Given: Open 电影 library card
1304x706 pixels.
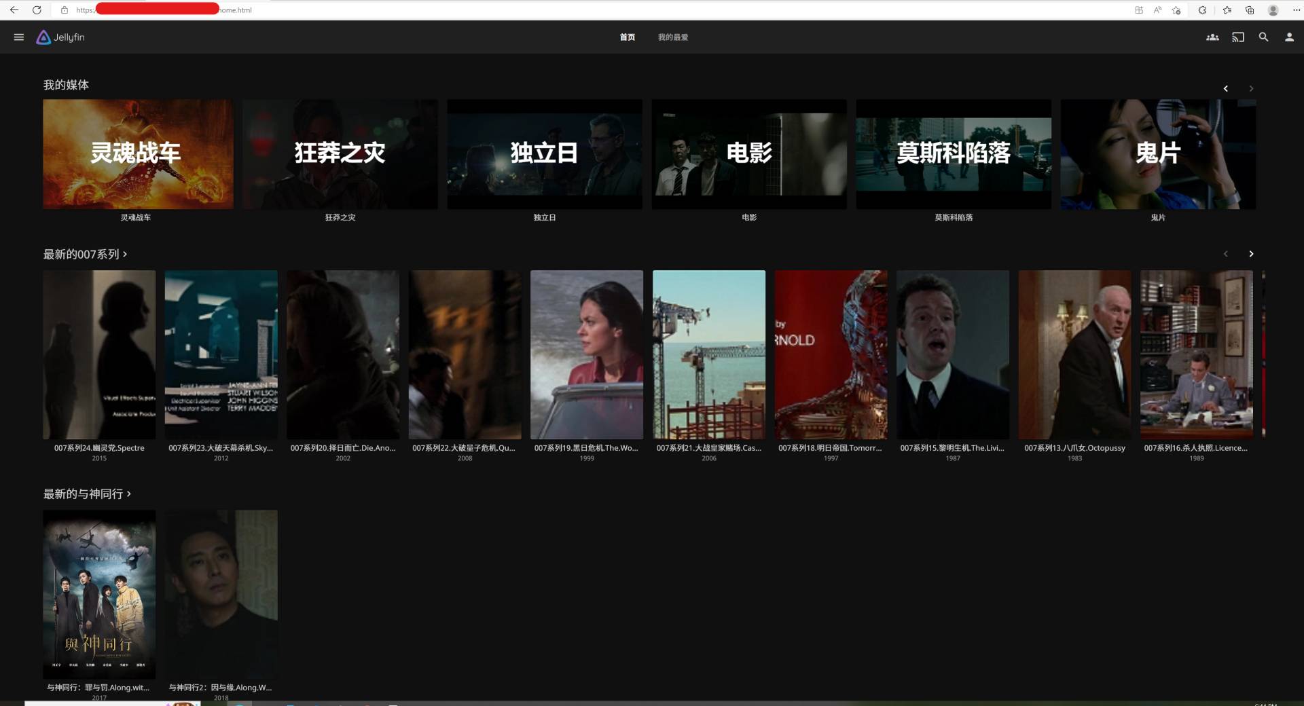Looking at the screenshot, I should (749, 154).
